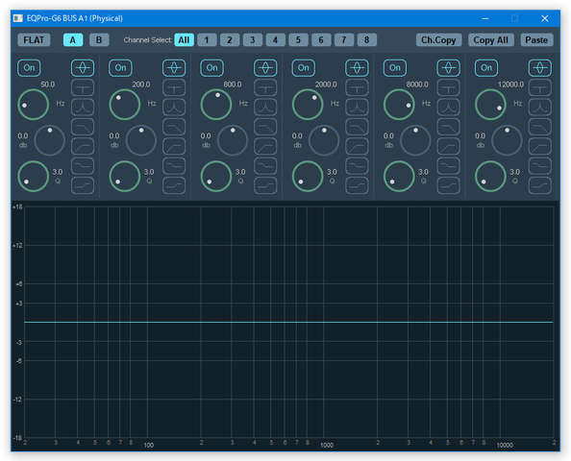Select channel 6
The height and width of the screenshot is (461, 571).
point(321,40)
